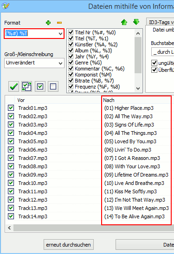Uncheck the Track09.mp3 file checkbox
This screenshot has height=254, width=174.
tap(11, 175)
